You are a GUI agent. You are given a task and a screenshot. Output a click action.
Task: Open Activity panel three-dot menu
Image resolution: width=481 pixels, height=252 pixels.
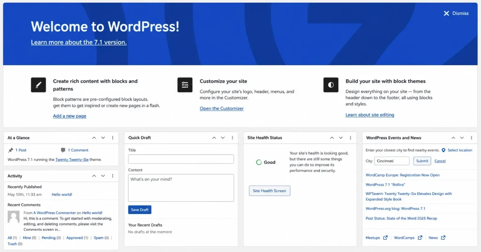pos(113,176)
